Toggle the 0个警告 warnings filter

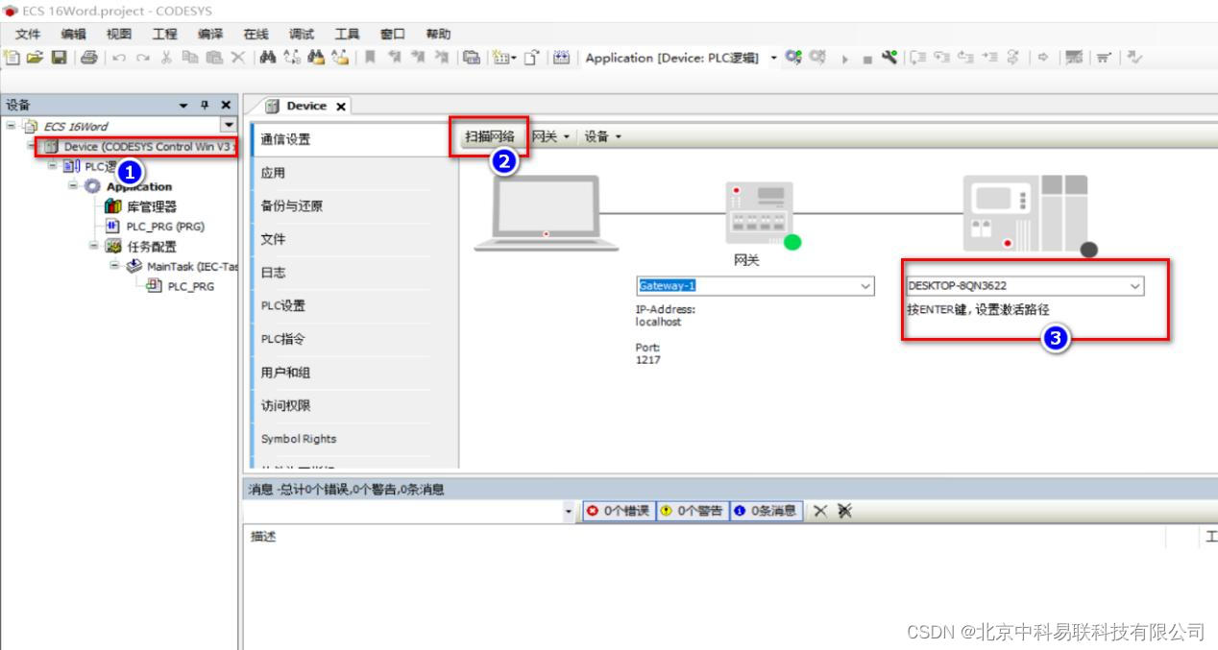point(692,511)
